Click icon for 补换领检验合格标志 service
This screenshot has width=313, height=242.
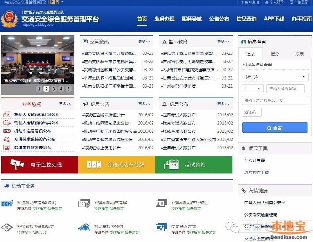tap(7, 228)
